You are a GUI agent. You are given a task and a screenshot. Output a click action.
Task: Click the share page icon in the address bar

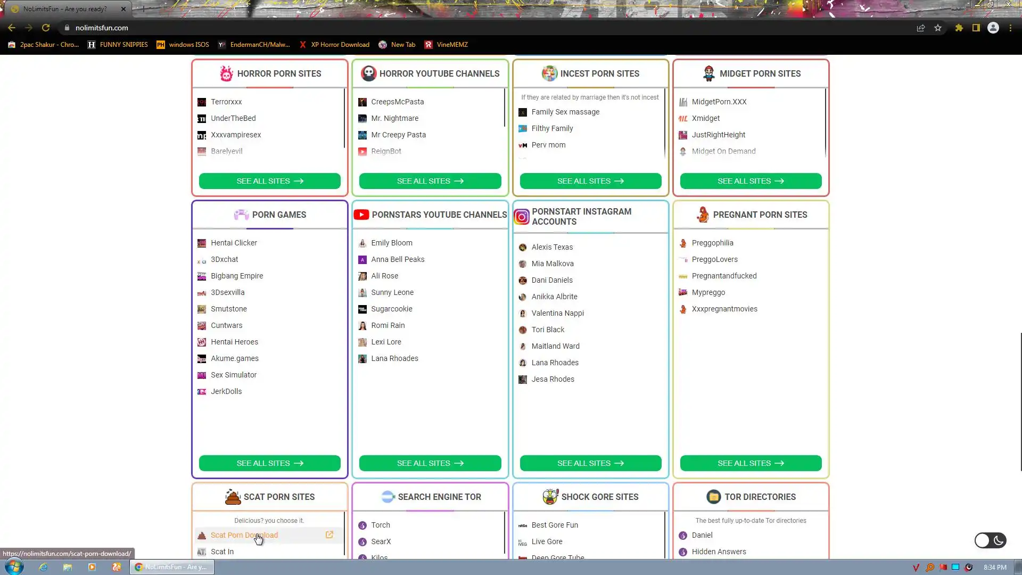(x=920, y=28)
